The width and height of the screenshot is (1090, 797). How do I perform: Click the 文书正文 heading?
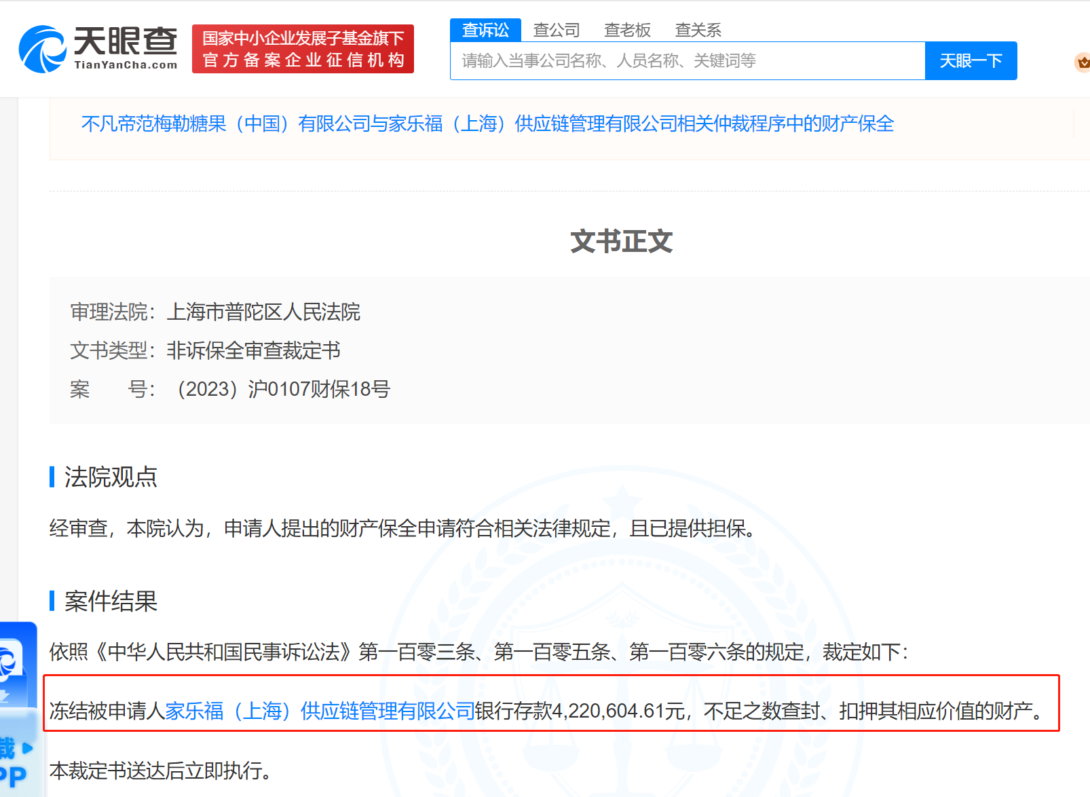(x=621, y=242)
